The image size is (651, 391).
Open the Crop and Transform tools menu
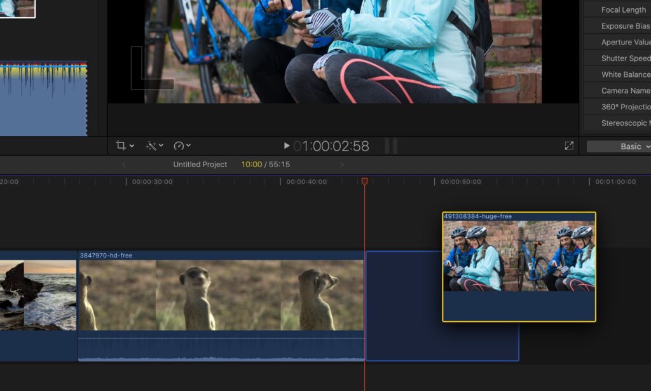coord(125,146)
